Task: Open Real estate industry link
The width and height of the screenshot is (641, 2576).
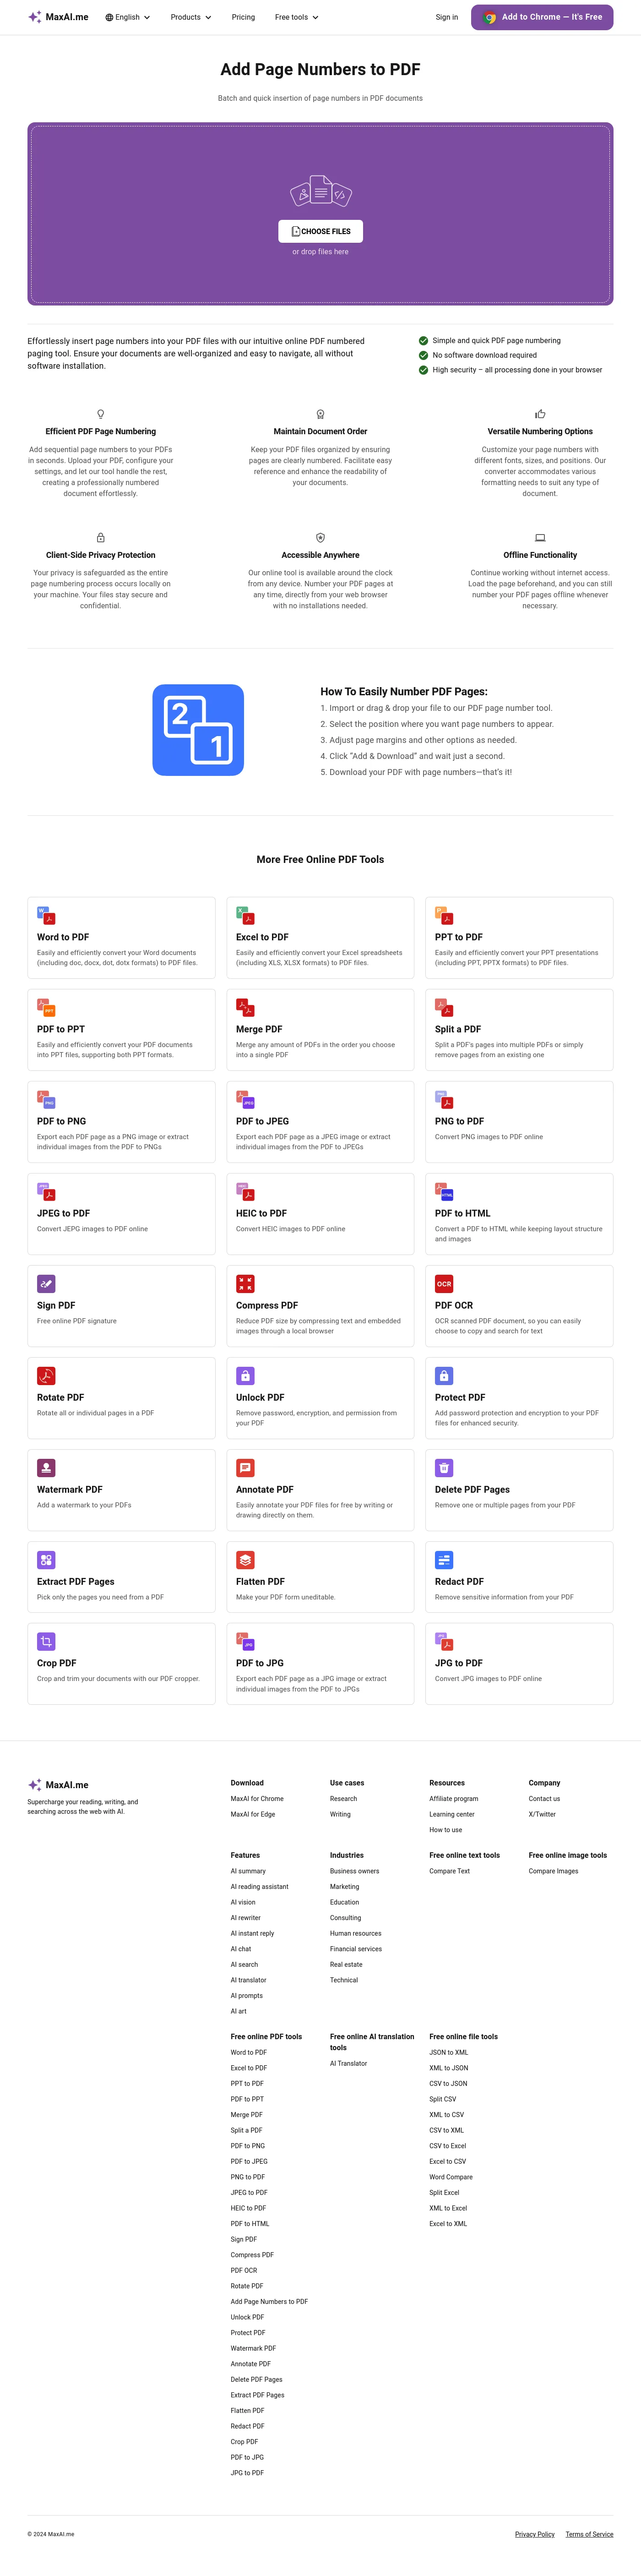Action: 346,1964
